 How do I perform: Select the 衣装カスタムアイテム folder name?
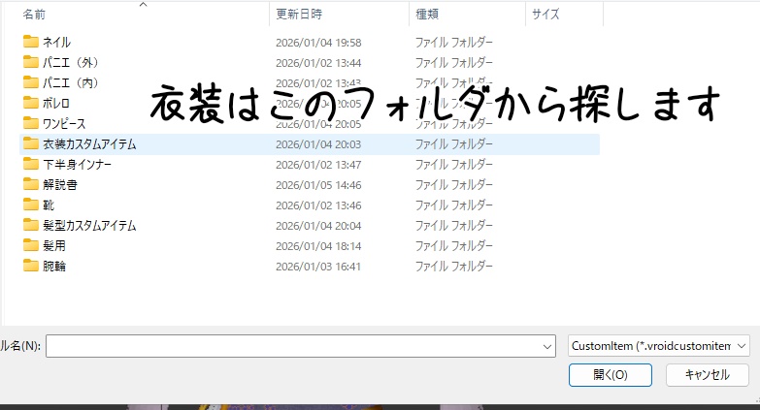pyautogui.click(x=89, y=143)
